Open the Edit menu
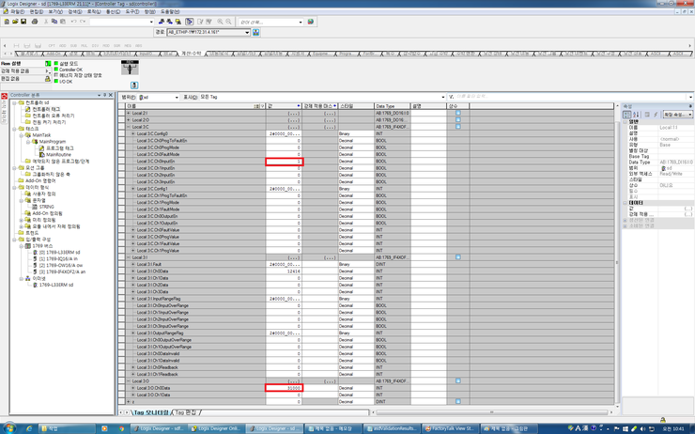Viewport: 695px width, 434px height. (x=37, y=11)
